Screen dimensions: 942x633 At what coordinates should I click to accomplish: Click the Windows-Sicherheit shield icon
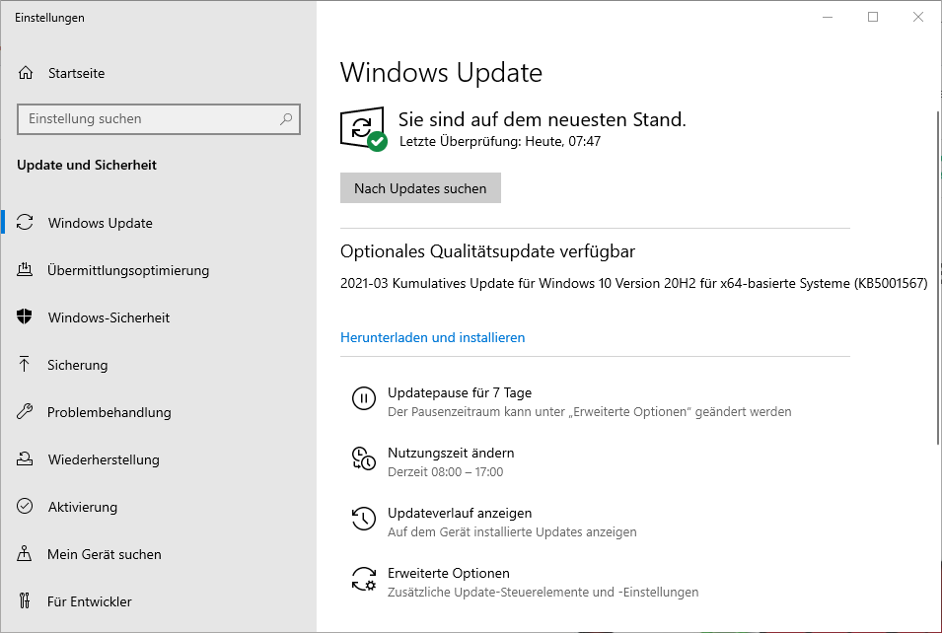click(26, 317)
